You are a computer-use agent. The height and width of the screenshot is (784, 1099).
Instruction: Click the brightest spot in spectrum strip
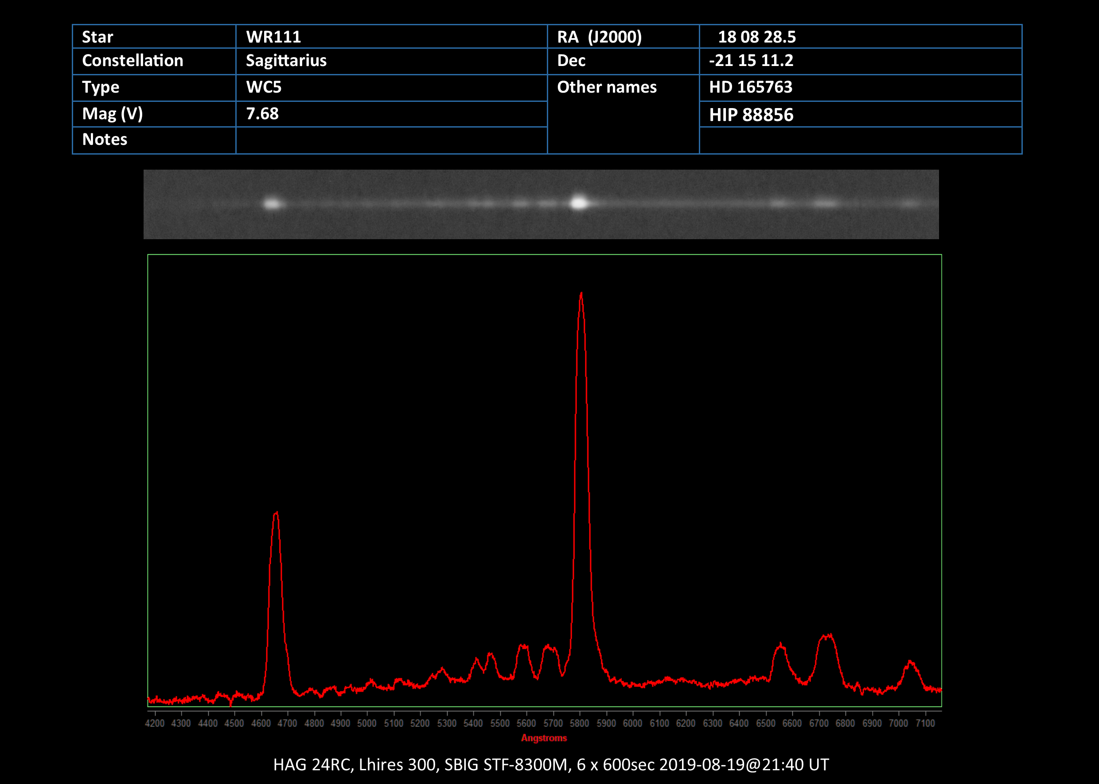point(579,203)
